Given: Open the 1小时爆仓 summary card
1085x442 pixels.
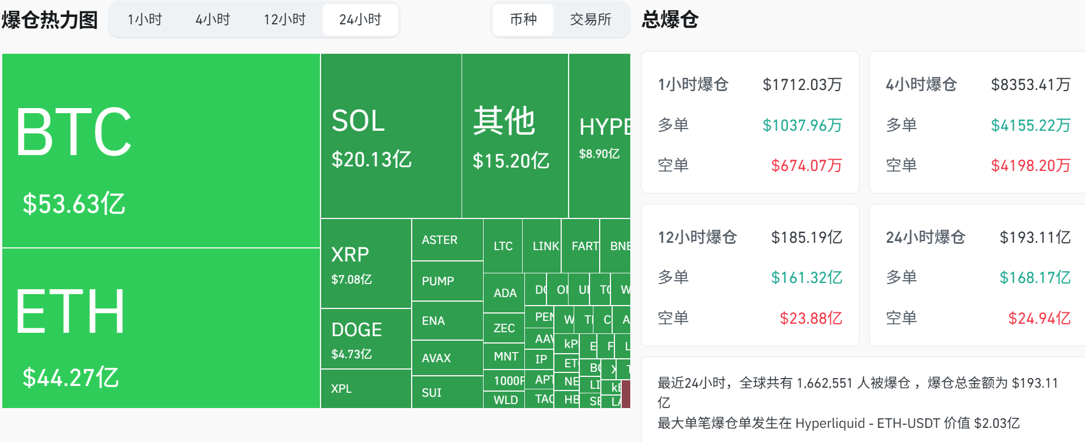Looking at the screenshot, I should (x=750, y=122).
